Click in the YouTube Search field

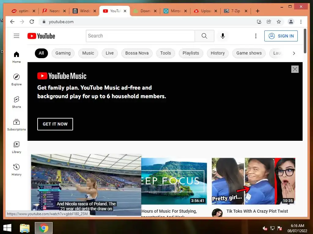tap(140, 36)
